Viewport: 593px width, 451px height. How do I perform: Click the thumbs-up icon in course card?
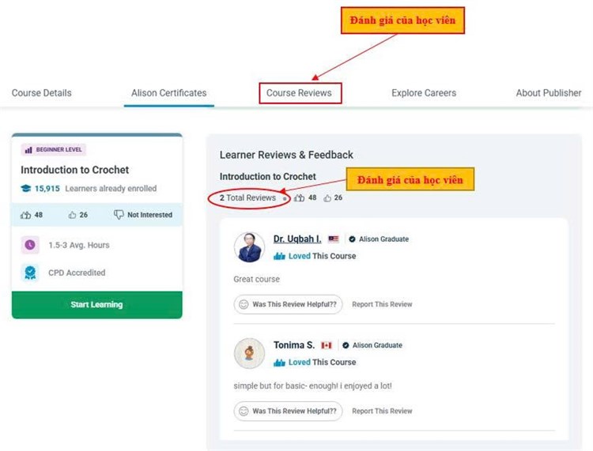(73, 215)
